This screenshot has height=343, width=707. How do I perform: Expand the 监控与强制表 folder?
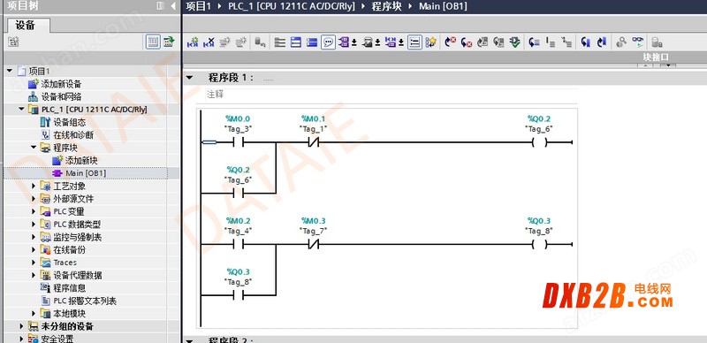tap(34, 237)
